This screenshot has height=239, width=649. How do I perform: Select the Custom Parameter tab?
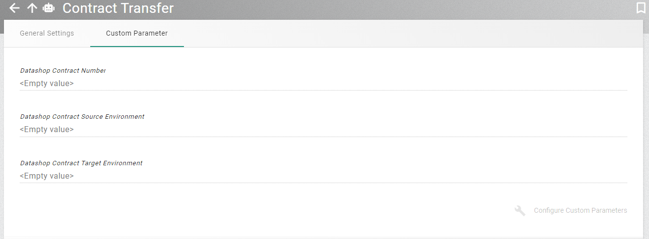point(137,34)
